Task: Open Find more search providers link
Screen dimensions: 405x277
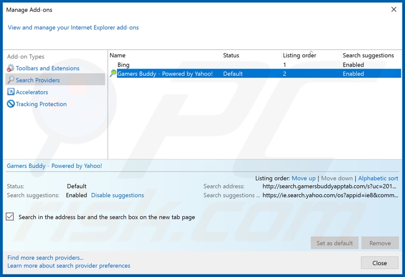Action: pos(45,258)
